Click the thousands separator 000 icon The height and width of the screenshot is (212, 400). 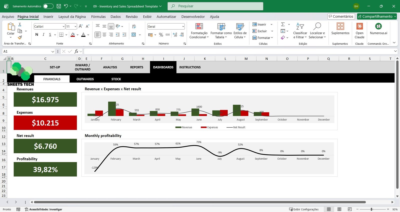168,35
